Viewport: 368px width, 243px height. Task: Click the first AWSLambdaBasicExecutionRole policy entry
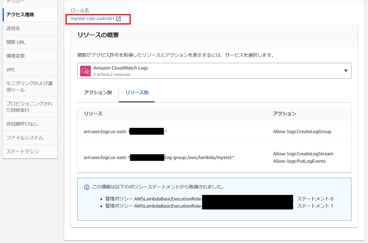click(151, 198)
